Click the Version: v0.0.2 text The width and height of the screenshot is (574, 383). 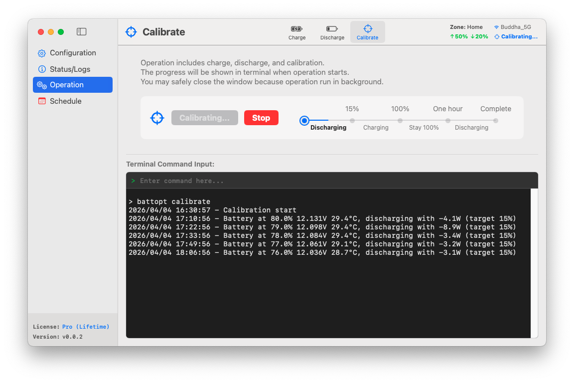pos(57,337)
